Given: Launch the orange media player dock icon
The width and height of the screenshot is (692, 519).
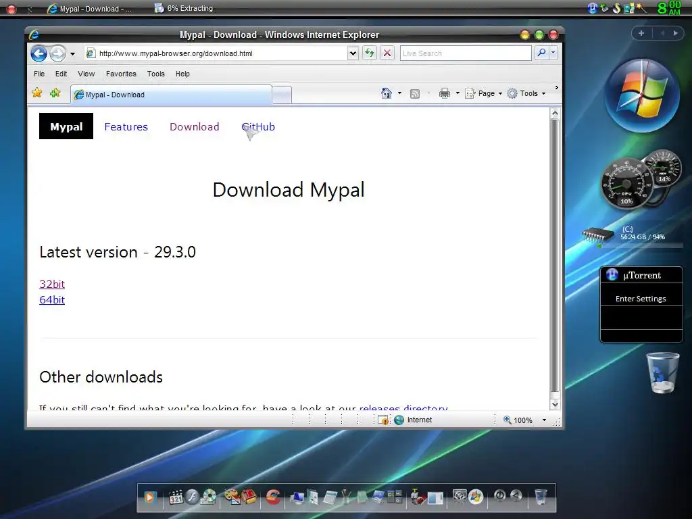Looking at the screenshot, I should point(149,498).
